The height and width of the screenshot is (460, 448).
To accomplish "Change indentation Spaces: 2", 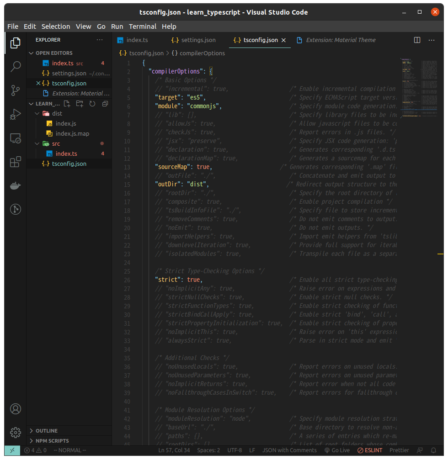I will click(x=208, y=450).
